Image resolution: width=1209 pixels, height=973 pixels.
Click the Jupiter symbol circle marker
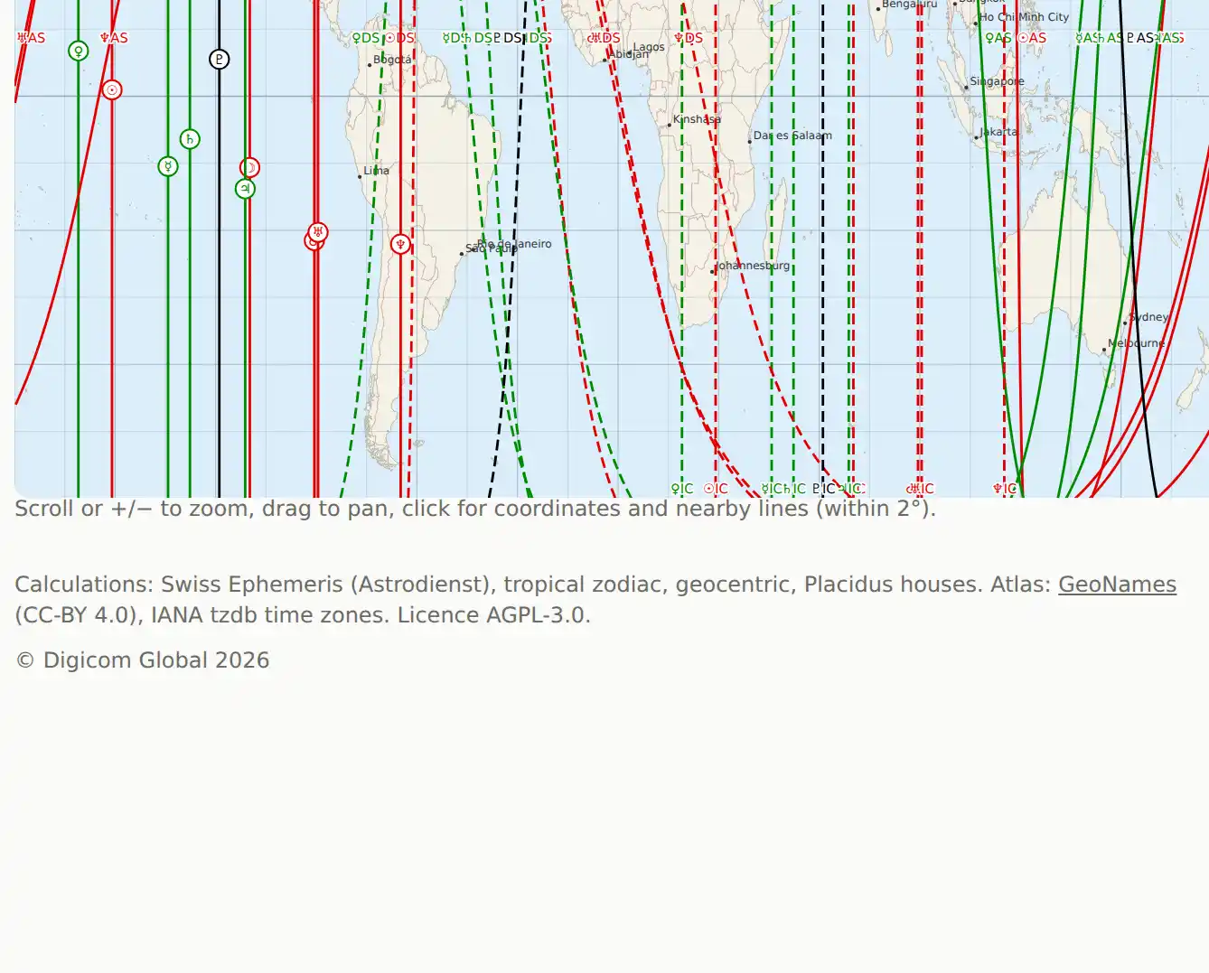pyautogui.click(x=245, y=189)
